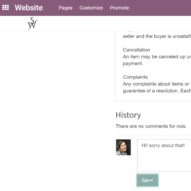
Task: Click the divider line below comments notice
Action: point(153,135)
